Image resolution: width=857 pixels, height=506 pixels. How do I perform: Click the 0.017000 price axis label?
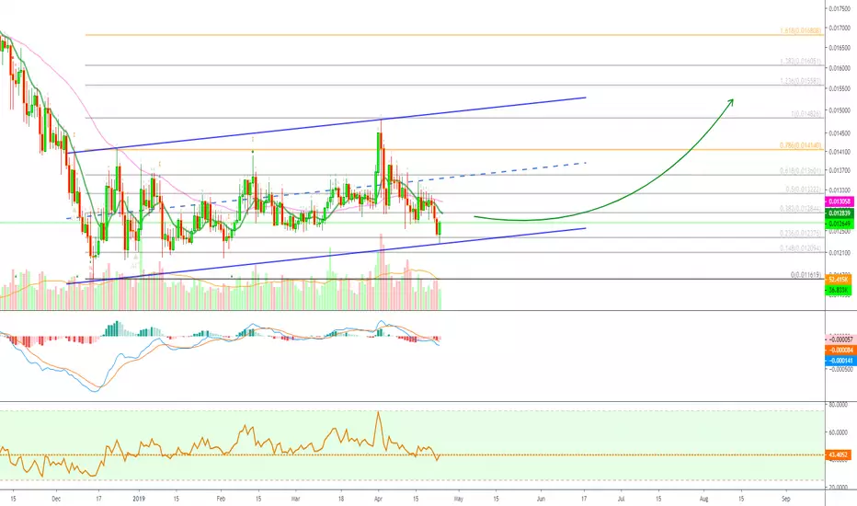[841, 28]
